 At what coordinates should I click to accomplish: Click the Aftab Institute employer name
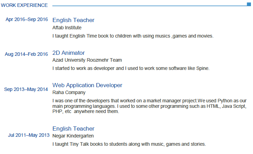tap(67, 28)
